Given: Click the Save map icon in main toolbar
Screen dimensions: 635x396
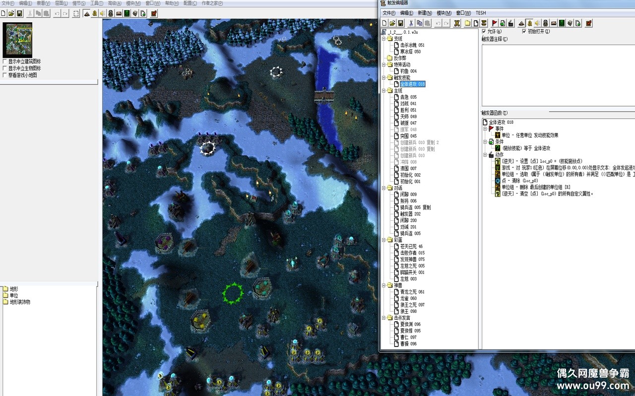Looking at the screenshot, I should click(x=20, y=13).
